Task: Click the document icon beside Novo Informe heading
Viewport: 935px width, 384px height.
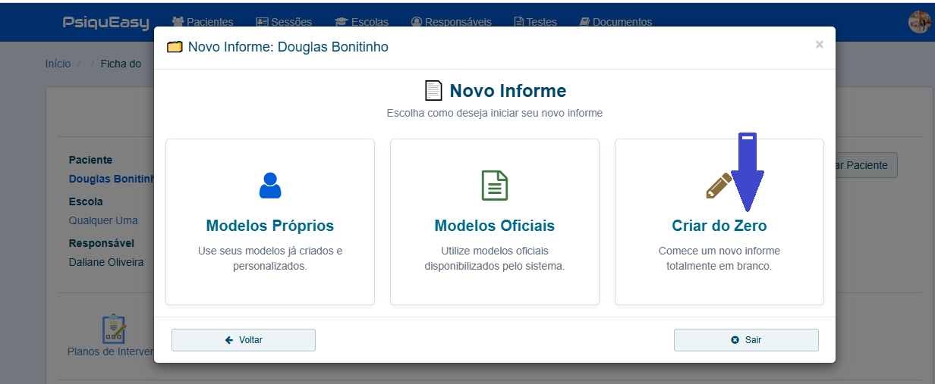Action: [x=433, y=91]
